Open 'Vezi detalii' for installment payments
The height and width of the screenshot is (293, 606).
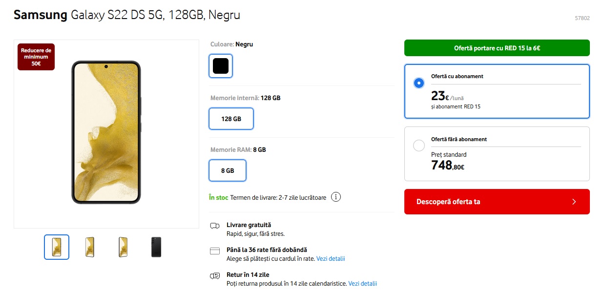(331, 258)
